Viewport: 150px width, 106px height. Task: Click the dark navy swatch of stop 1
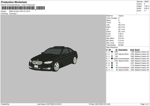(x=112, y=52)
